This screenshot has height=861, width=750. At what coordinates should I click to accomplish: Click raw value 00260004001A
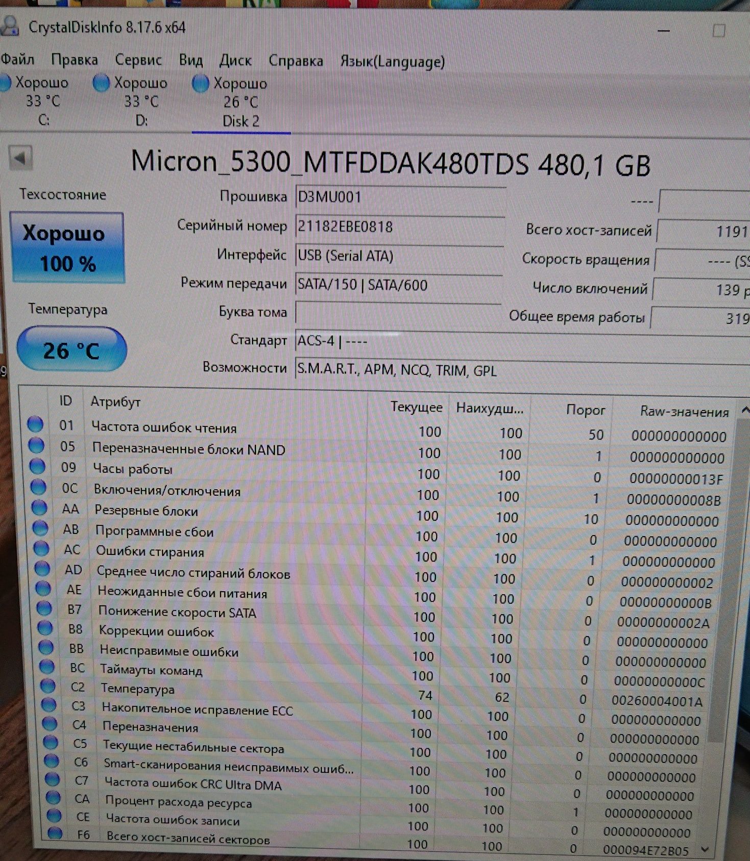tap(657, 701)
